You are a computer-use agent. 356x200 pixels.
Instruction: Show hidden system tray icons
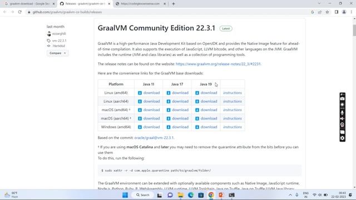290,195
